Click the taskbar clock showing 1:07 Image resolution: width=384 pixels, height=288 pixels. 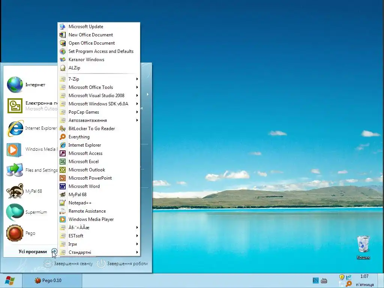pos(364,276)
